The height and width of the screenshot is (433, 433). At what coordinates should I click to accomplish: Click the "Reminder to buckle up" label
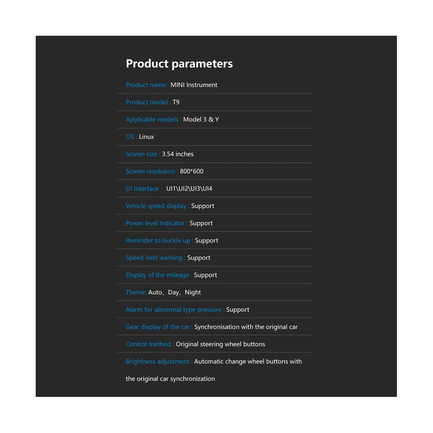point(158,241)
